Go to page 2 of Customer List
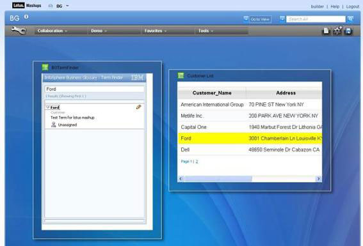 (197, 162)
